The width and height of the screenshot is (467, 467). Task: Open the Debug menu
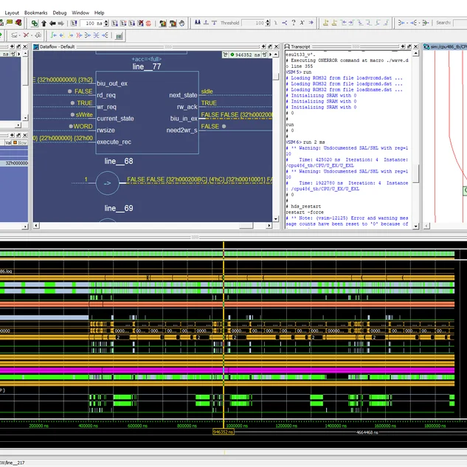(60, 13)
